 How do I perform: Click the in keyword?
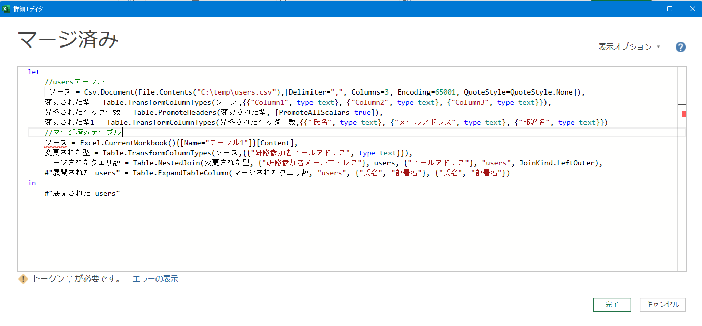point(32,183)
